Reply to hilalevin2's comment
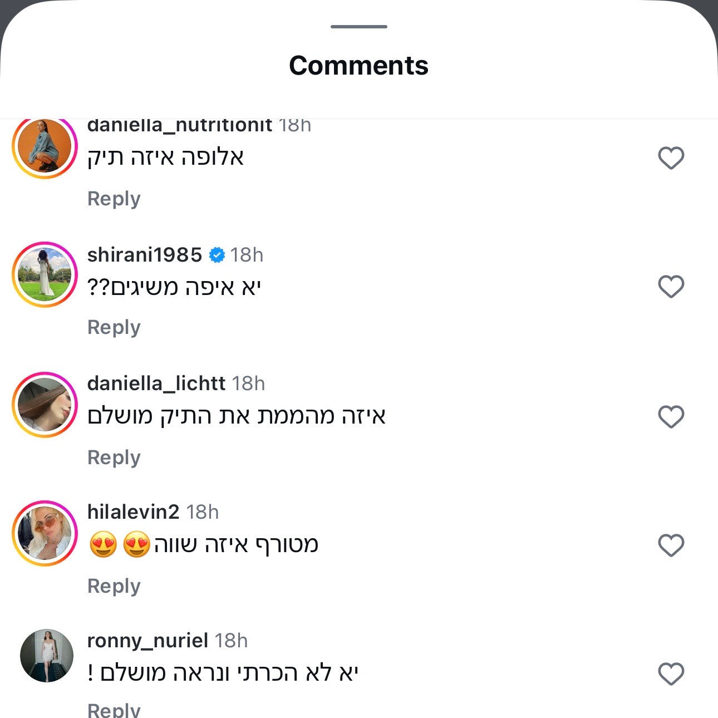Image resolution: width=718 pixels, height=718 pixels. (x=114, y=586)
